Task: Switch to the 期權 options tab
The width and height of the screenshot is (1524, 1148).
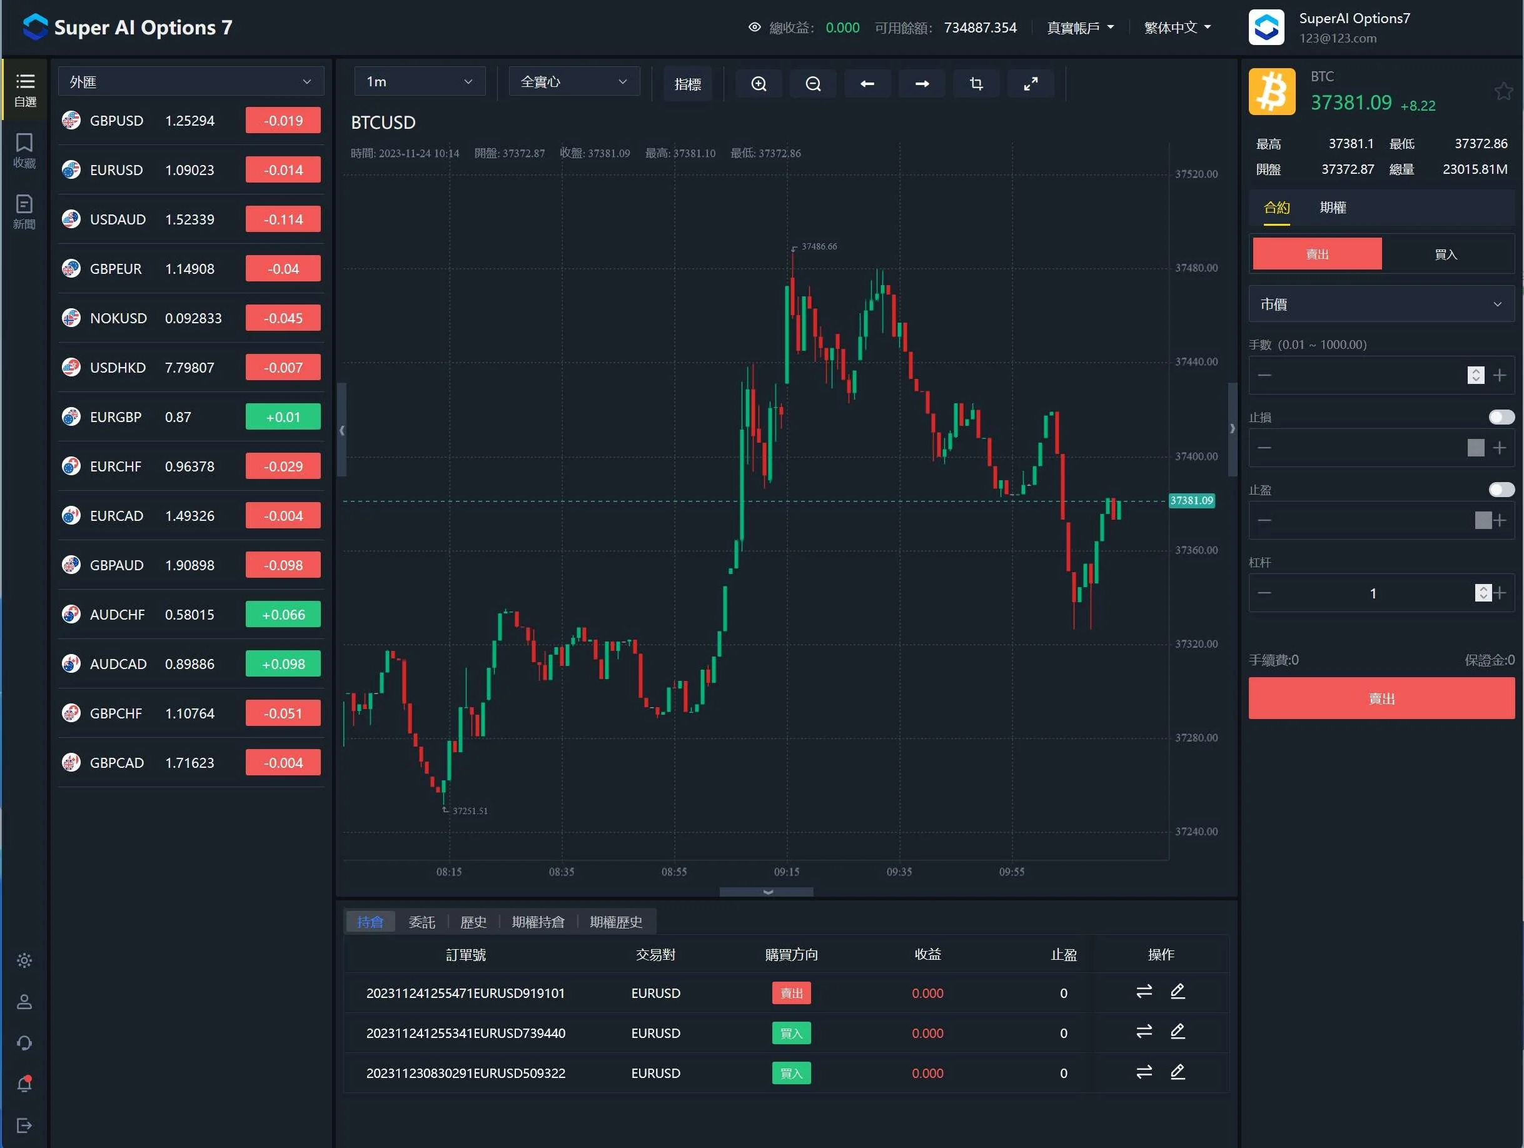Action: [x=1333, y=208]
